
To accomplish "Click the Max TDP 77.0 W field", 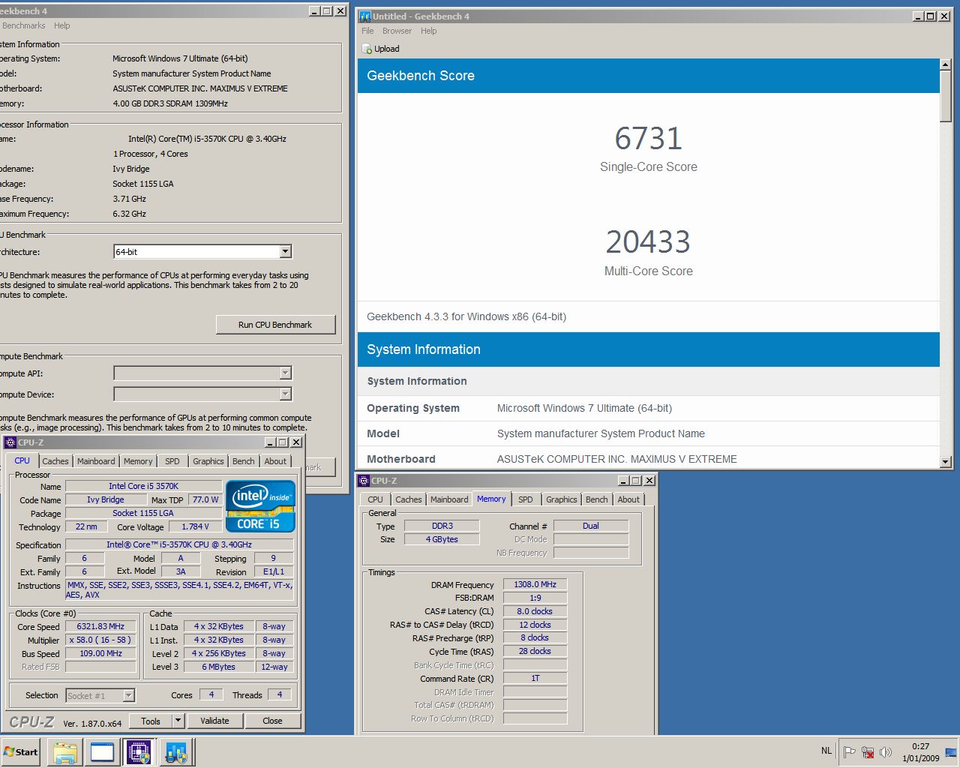I will (205, 499).
